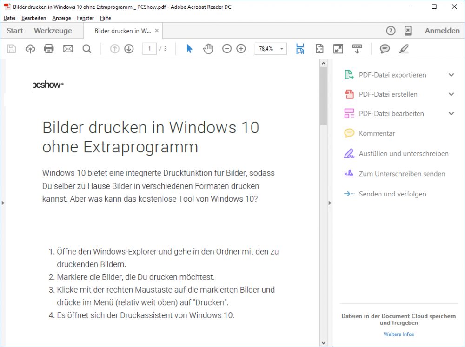This screenshot has height=347, width=465.
Task: Click the document vertical scrollbar thumb
Action: pos(324,96)
